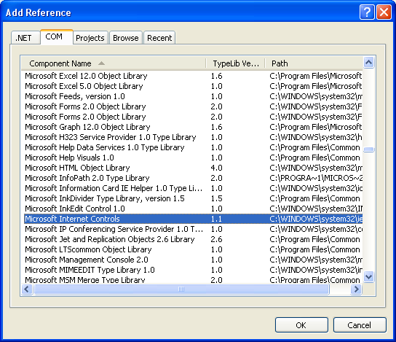Image resolution: width=396 pixels, height=342 pixels.
Task: Open the Recent tab
Action: (x=159, y=38)
